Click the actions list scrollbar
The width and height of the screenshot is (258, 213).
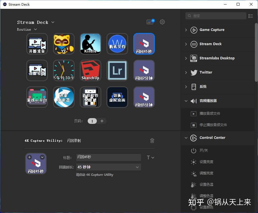(256, 53)
